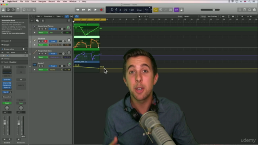Screen dimensions: 258x145
Task: Click the Rewind transport button
Action: pos(77,10)
